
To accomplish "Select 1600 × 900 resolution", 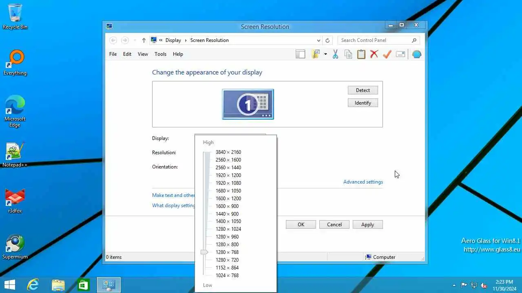I will pyautogui.click(x=227, y=206).
